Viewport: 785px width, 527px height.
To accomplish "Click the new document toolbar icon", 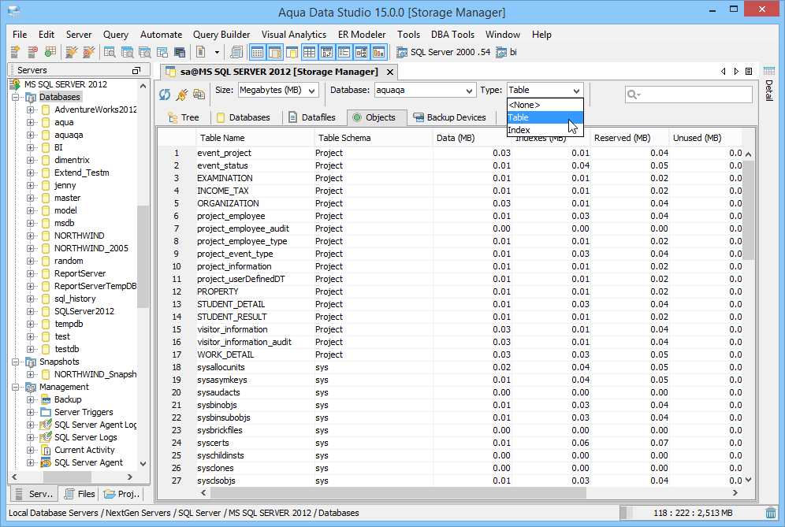I will pos(201,52).
